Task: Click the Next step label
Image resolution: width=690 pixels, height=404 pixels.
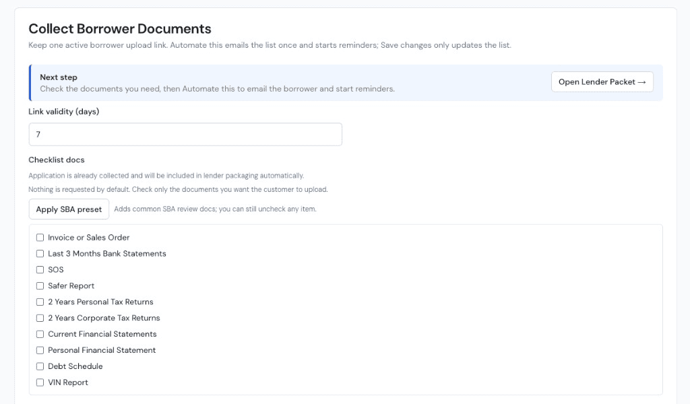Action: (59, 77)
